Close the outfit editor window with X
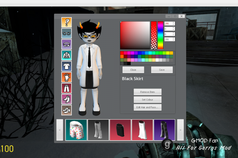The width and height of the screenshot is (238, 158). (182, 16)
